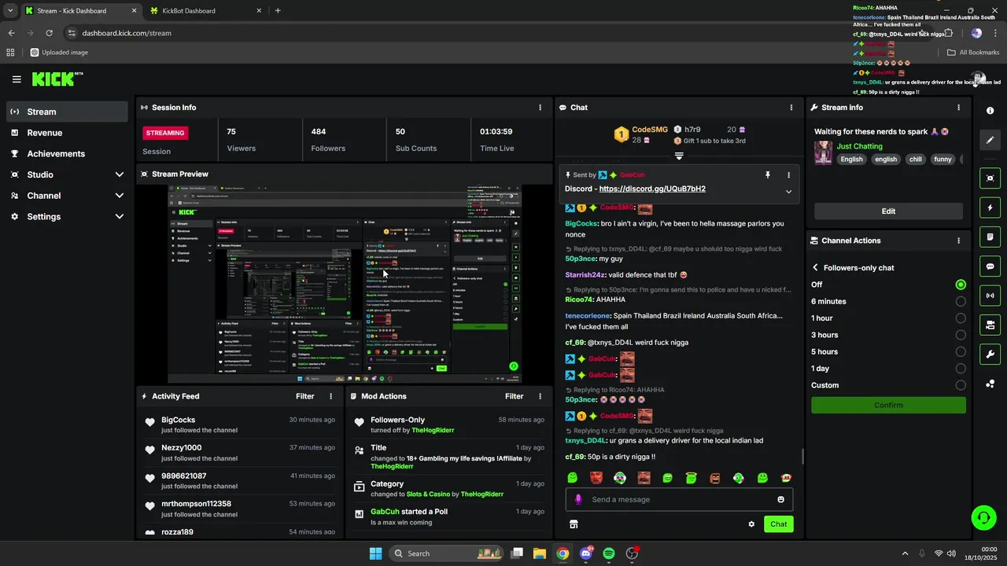Open Achievements in the sidebar
The image size is (1007, 566).
[x=67, y=153]
